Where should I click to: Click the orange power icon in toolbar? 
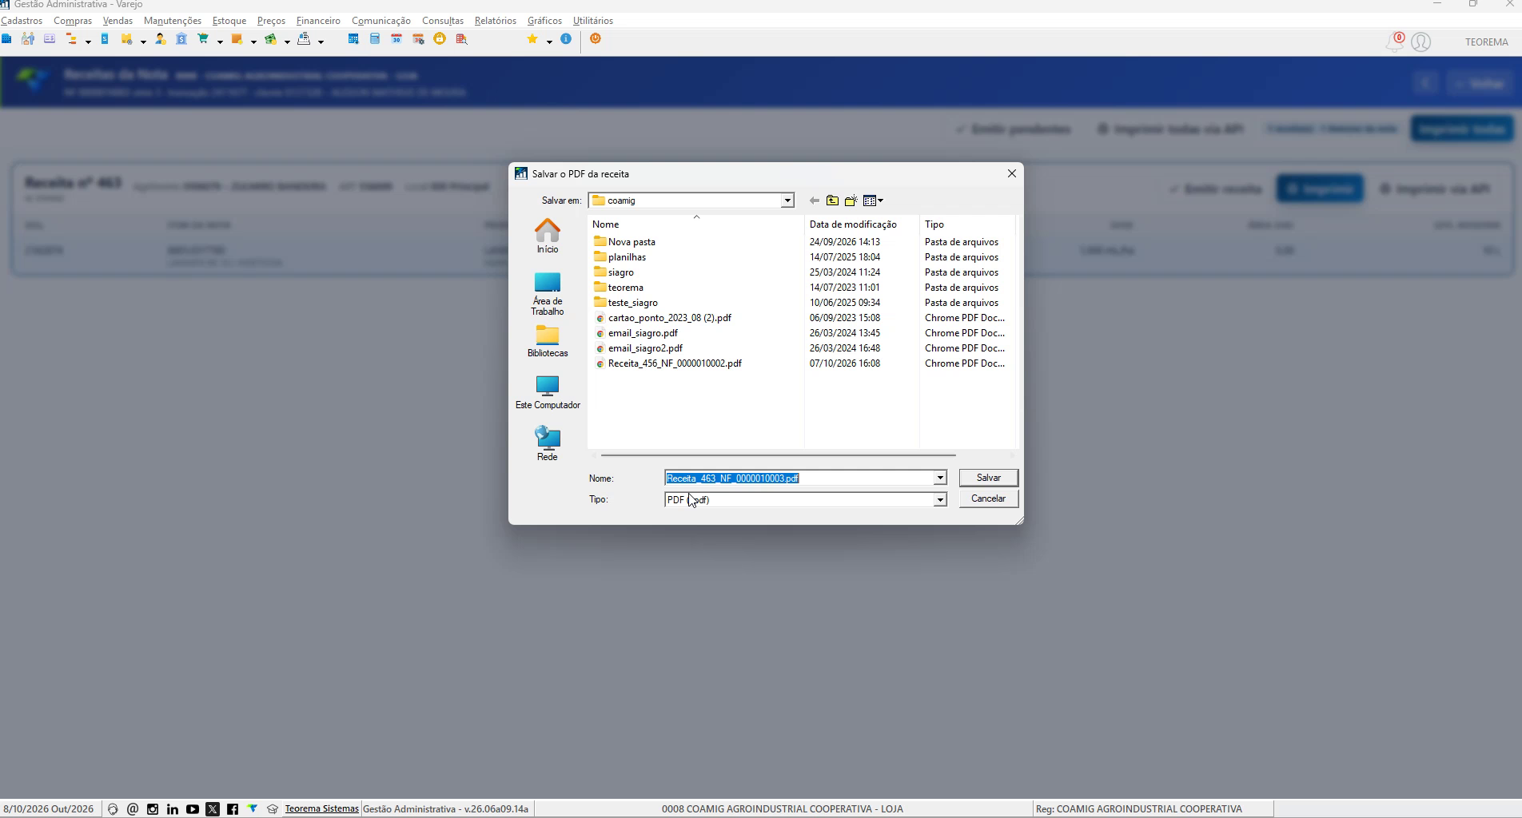(595, 38)
